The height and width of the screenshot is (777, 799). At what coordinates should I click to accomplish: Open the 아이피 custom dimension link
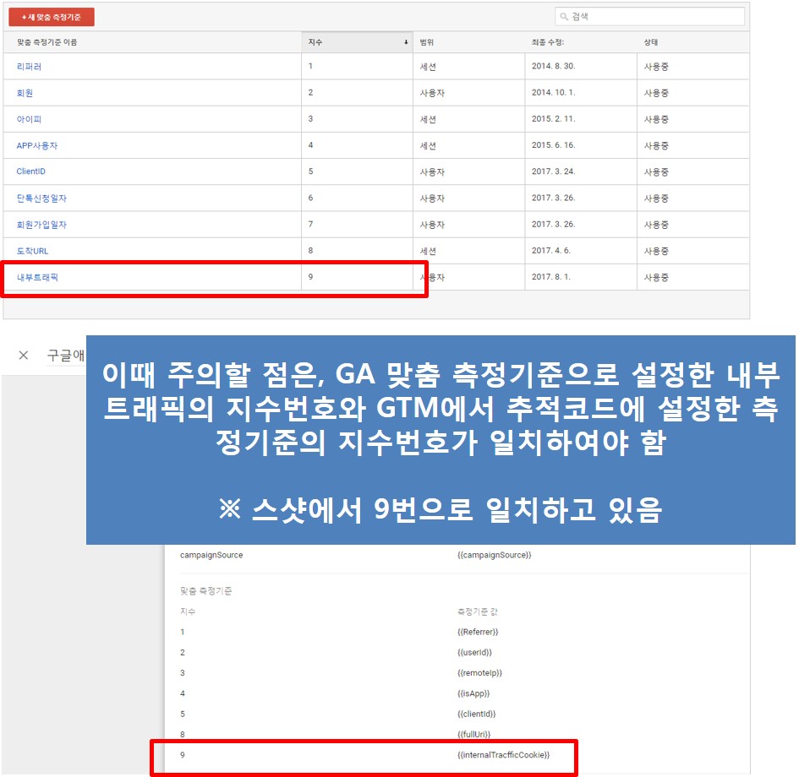point(29,120)
